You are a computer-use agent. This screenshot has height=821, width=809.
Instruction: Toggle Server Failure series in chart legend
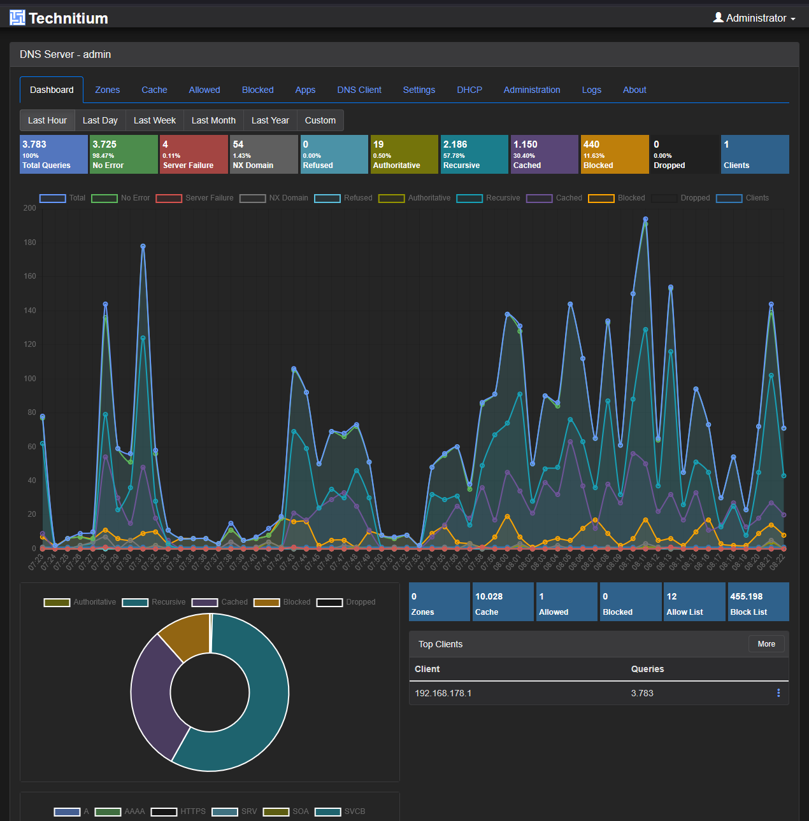[194, 198]
